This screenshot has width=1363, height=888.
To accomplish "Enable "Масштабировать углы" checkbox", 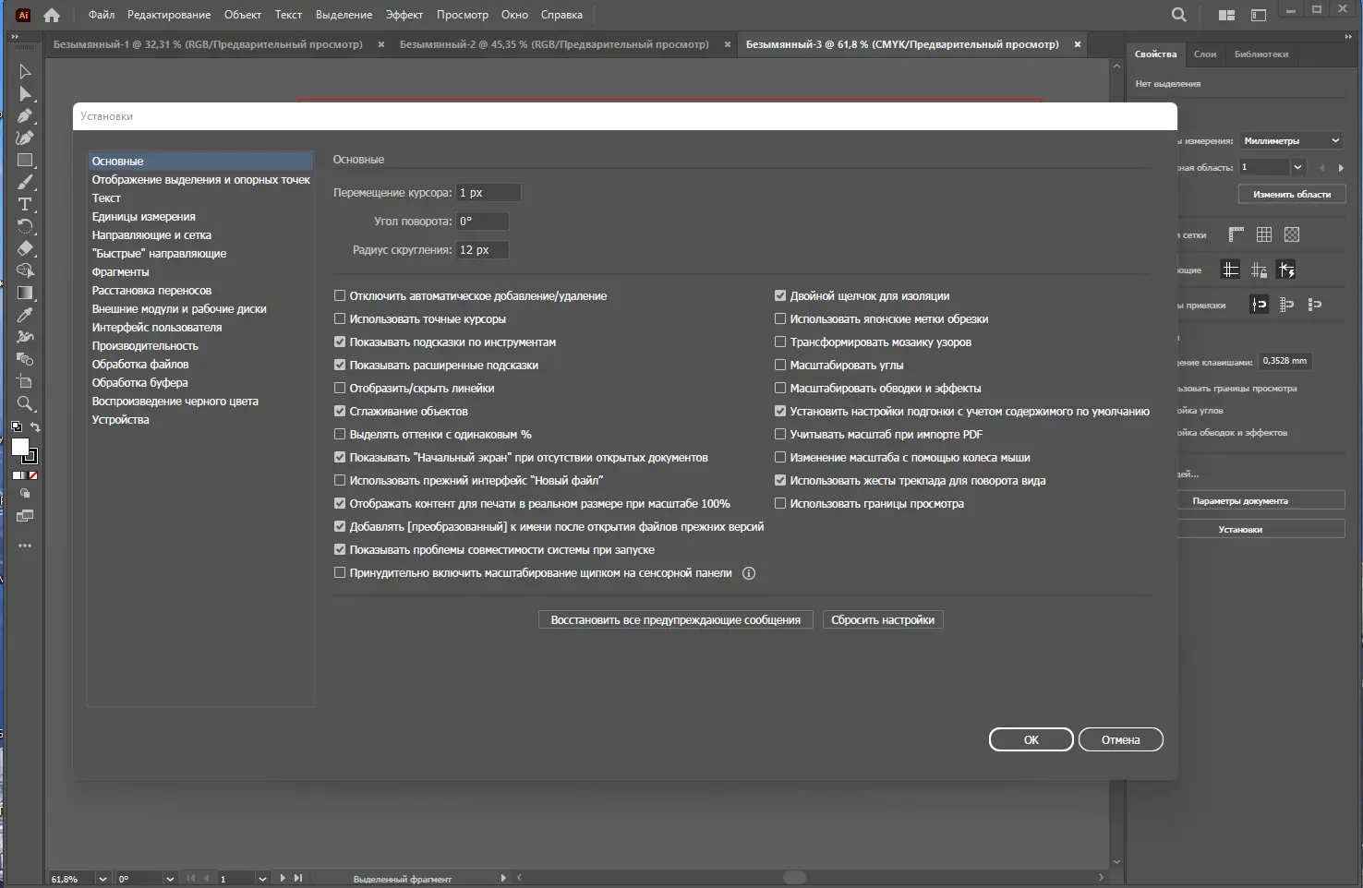I will pyautogui.click(x=780, y=366).
